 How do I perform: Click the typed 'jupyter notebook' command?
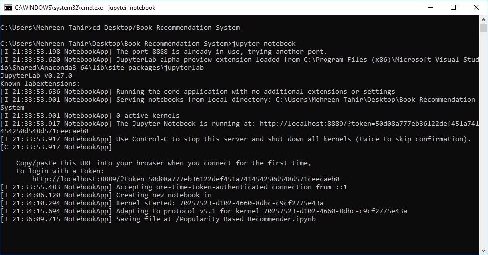264,43
